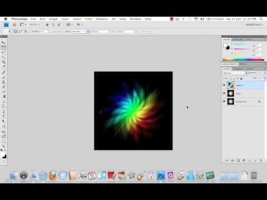Image resolution: width=267 pixels, height=200 pixels.
Task: Open the Zoom Level dropdown in application bar
Action: point(34,24)
